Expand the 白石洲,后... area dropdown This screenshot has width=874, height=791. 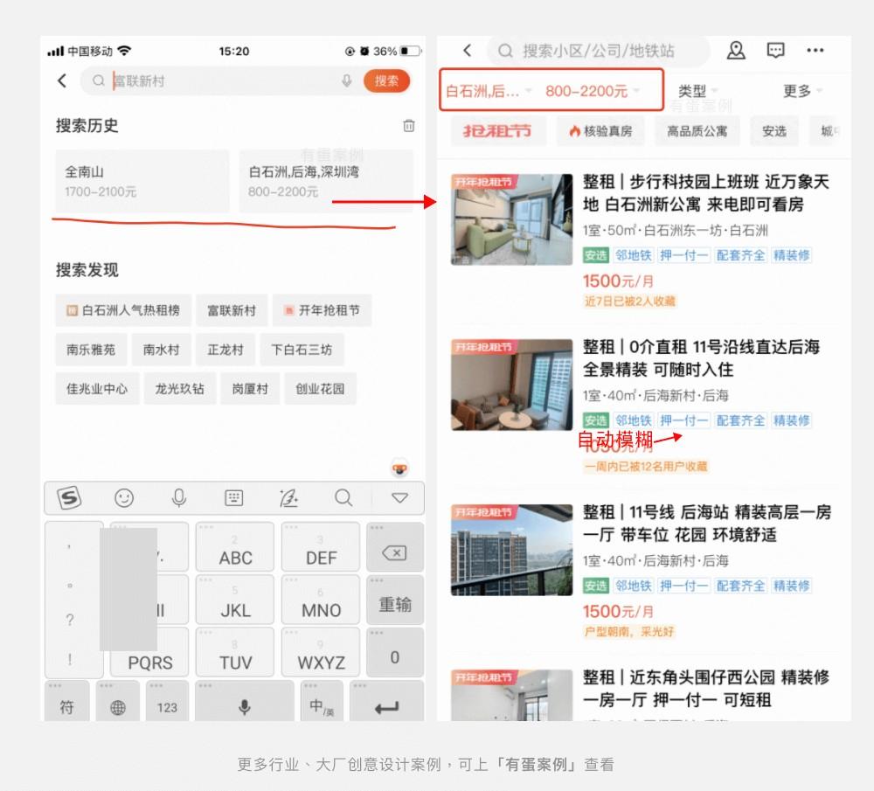coord(489,91)
